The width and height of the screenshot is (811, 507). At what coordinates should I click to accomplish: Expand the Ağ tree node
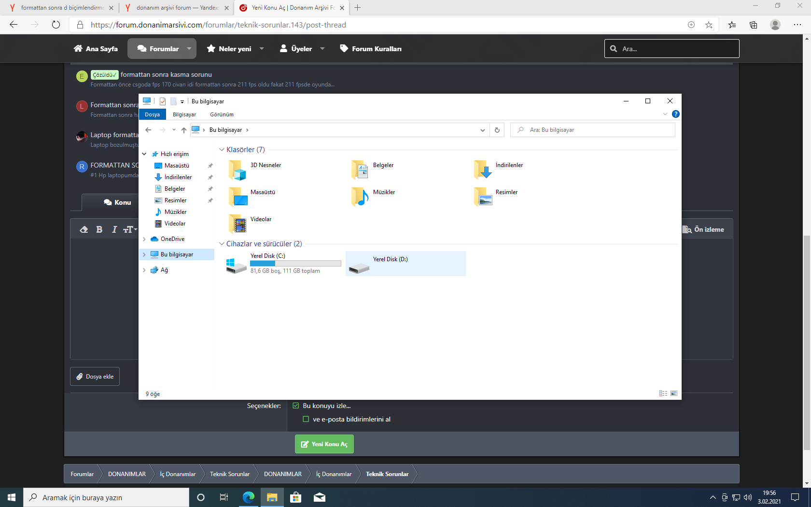tap(144, 270)
